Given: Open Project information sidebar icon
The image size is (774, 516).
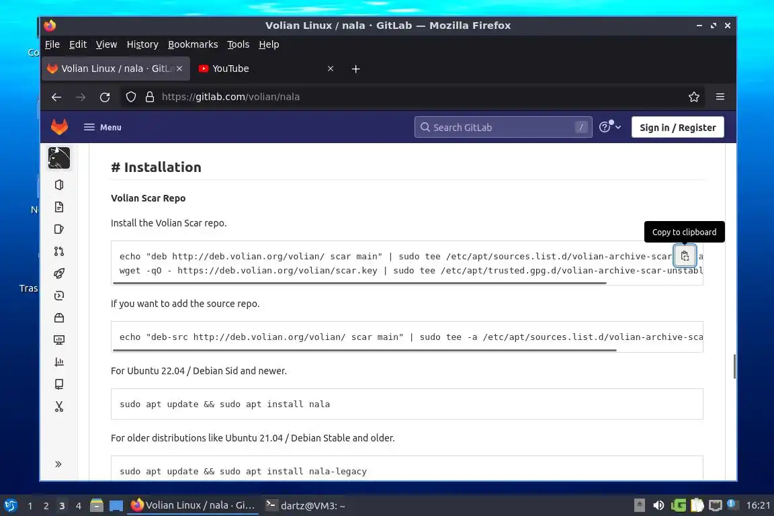Looking at the screenshot, I should click(58, 185).
